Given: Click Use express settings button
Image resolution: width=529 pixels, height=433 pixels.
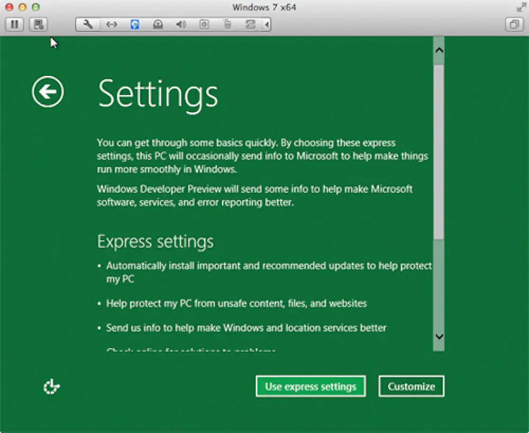Looking at the screenshot, I should click(311, 386).
